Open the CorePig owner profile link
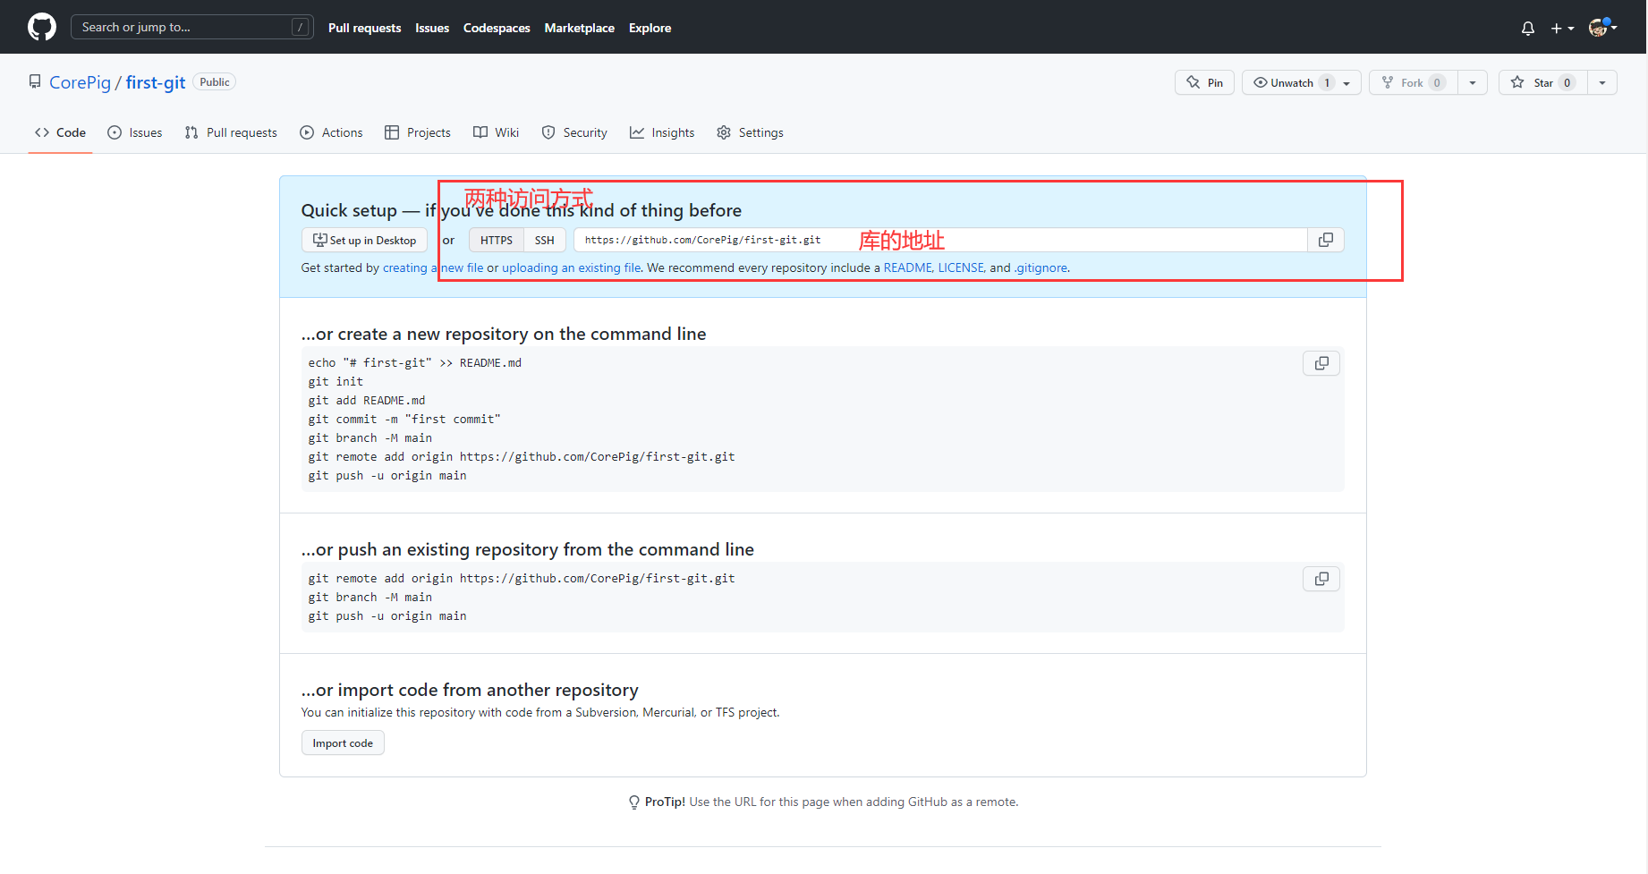Viewport: 1648px width, 874px height. [80, 82]
